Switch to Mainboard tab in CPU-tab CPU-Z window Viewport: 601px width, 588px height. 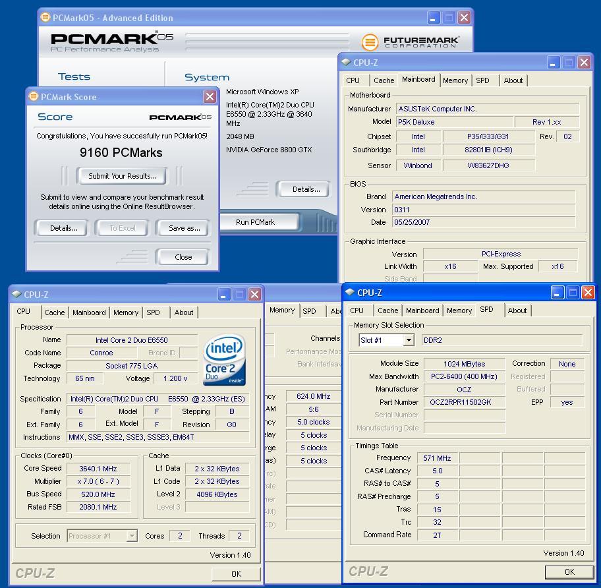[x=89, y=312]
